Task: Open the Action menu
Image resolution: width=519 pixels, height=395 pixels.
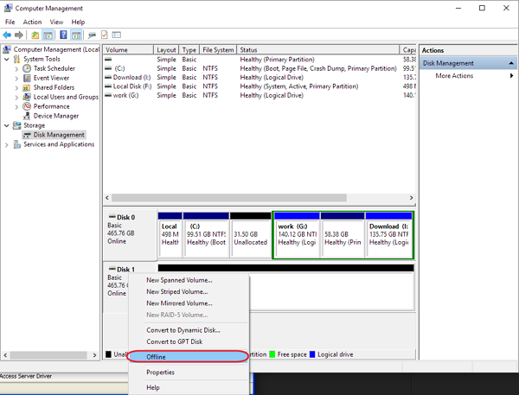Action: tap(32, 22)
